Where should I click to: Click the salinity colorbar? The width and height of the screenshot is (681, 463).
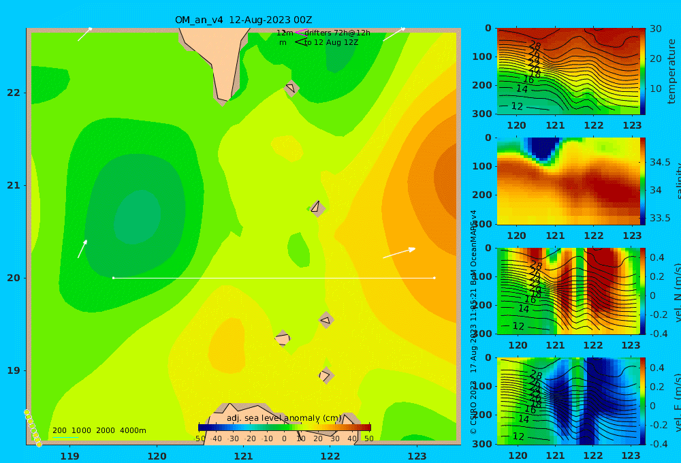coord(643,181)
